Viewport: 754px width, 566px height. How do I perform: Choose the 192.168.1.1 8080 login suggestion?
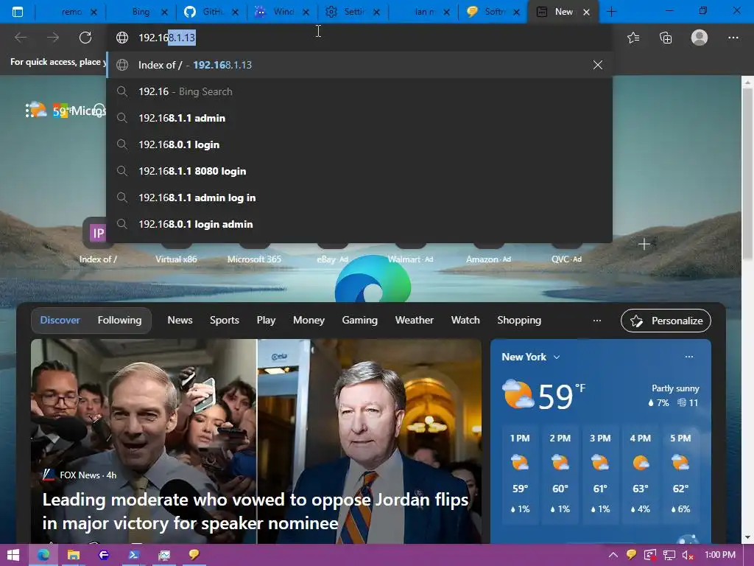coord(359,171)
